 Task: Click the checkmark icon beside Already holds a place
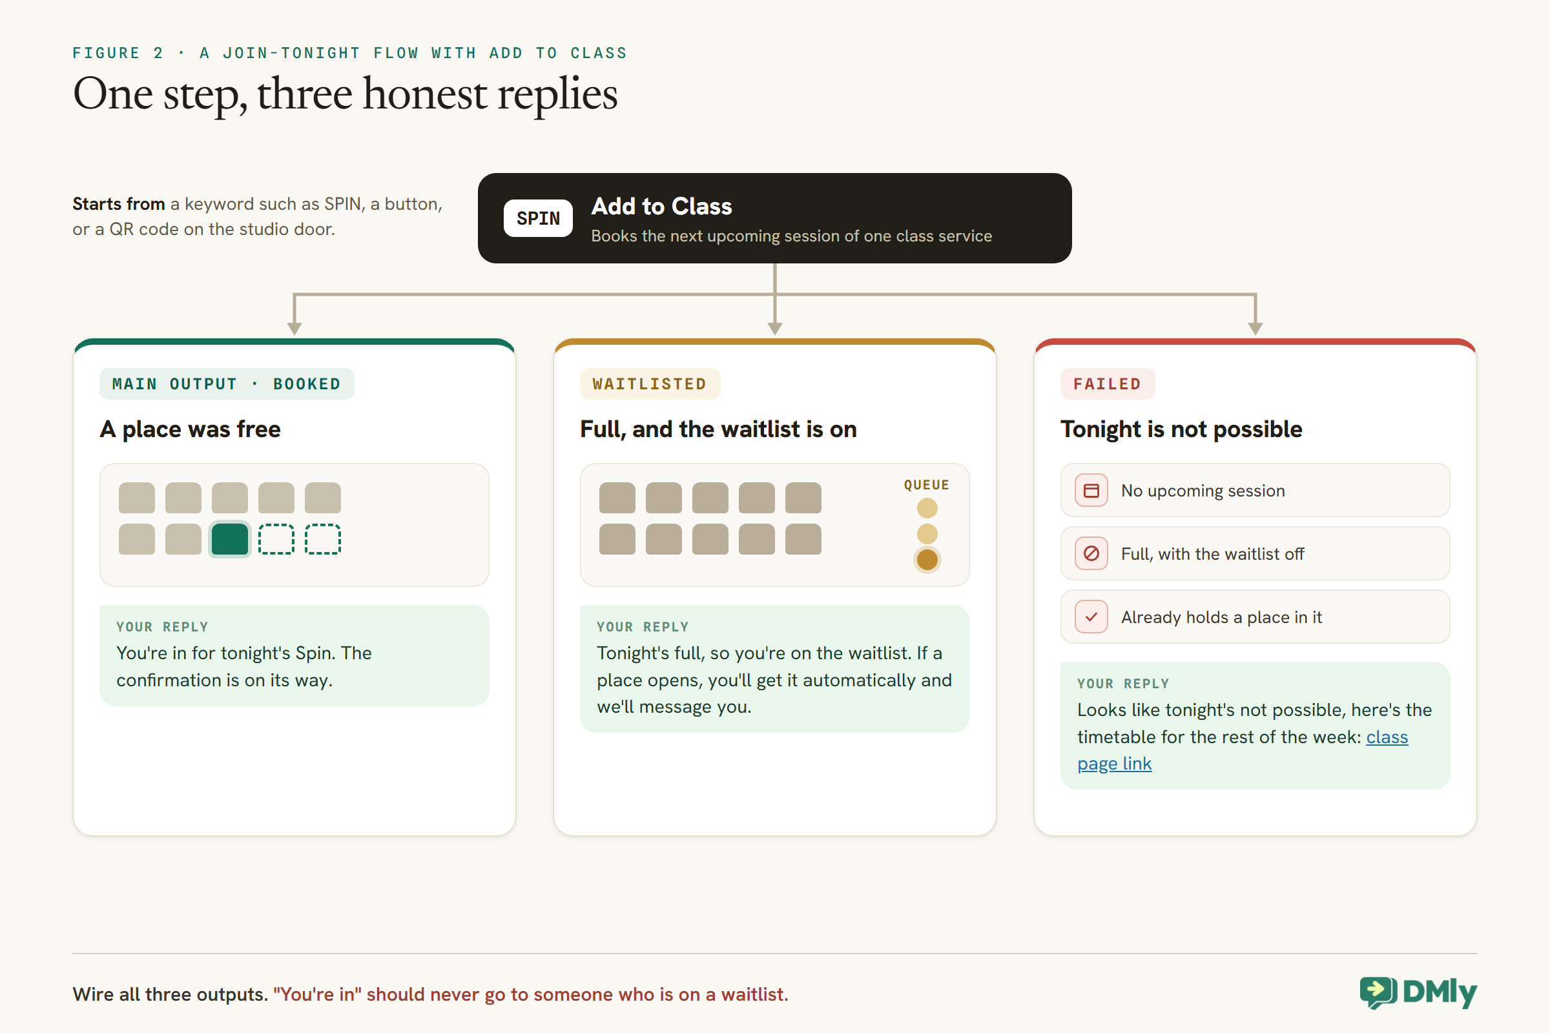[1091, 617]
